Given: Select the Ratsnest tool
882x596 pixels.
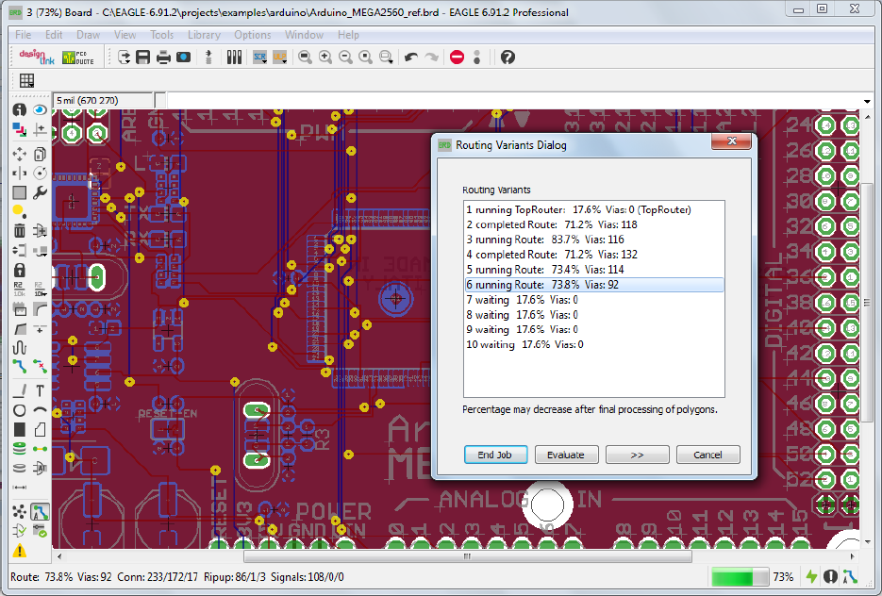Looking at the screenshot, I should coord(20,511).
